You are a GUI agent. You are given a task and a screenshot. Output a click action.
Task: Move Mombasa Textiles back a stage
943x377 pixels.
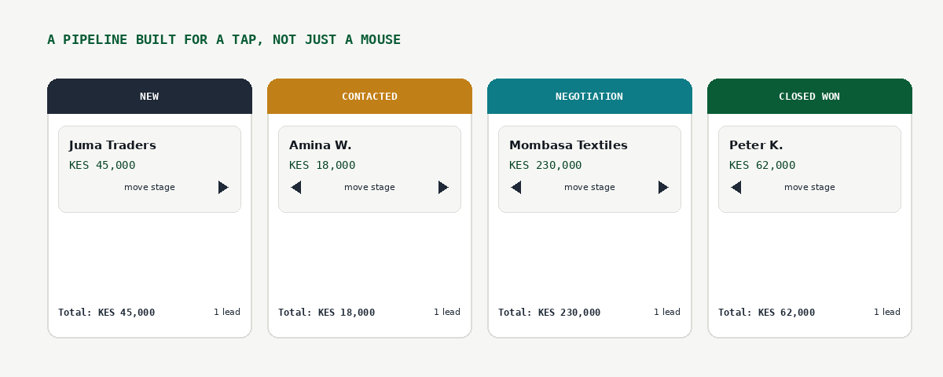(x=516, y=187)
